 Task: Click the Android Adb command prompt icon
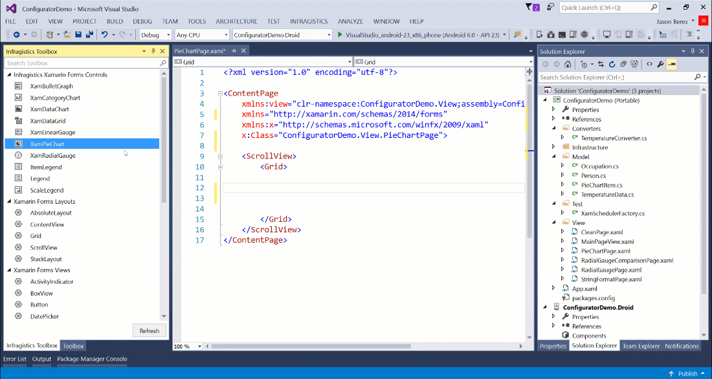click(562, 34)
